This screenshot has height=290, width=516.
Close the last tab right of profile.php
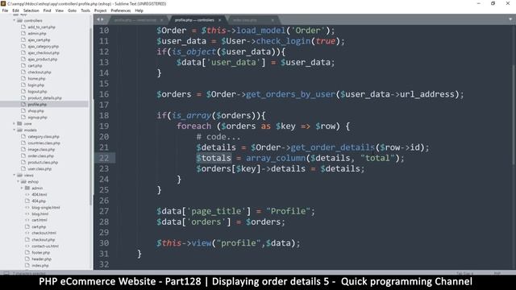273,20
